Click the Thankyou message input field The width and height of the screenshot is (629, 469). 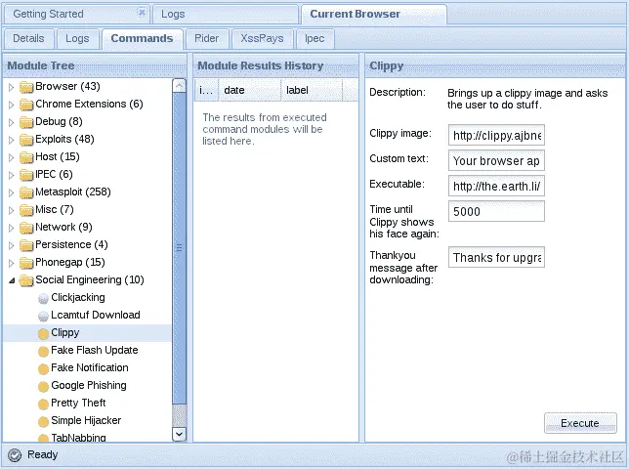pos(496,257)
